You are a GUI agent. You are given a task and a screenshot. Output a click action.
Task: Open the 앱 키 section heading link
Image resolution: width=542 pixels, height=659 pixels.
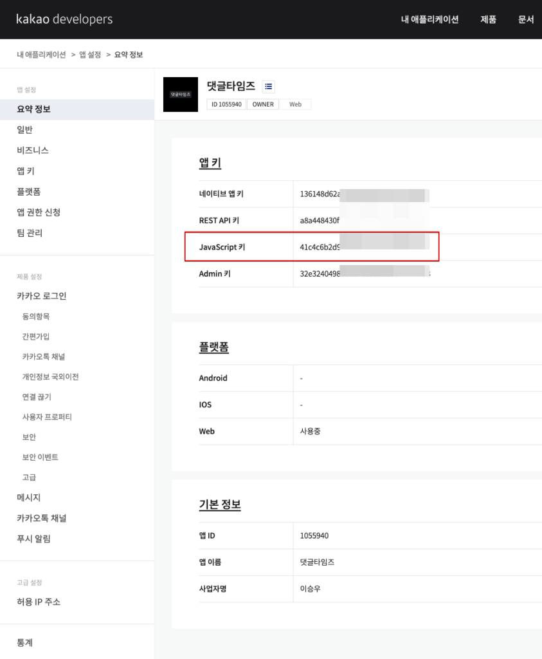210,163
